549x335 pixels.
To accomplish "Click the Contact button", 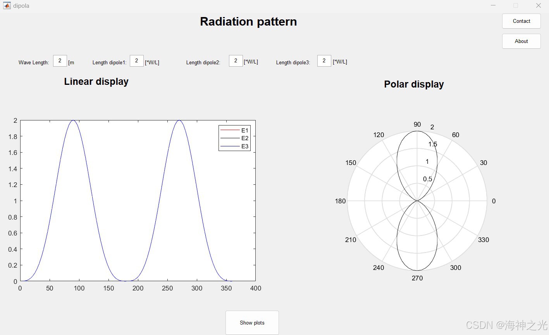I will [x=521, y=21].
